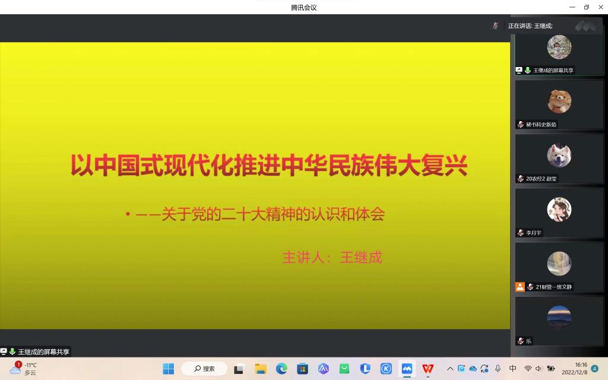This screenshot has height=380, width=608.
Task: Open the Windows Start menu
Action: click(x=169, y=369)
